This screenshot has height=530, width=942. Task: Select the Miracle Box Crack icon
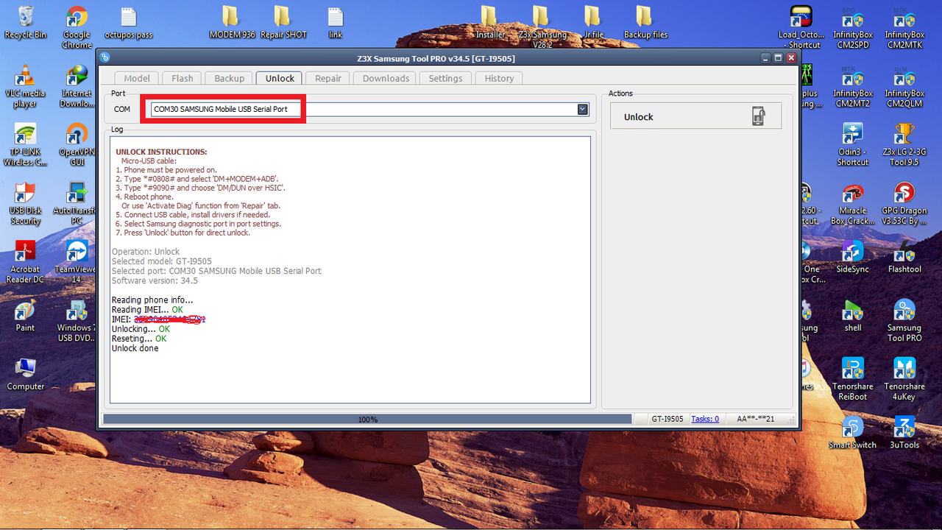[x=853, y=204]
